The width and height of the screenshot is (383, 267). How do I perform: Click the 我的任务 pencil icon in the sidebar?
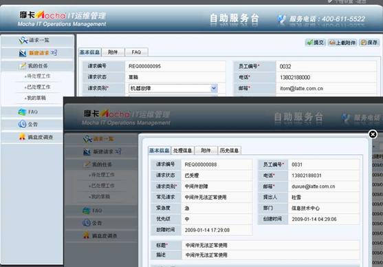[x=23, y=66]
